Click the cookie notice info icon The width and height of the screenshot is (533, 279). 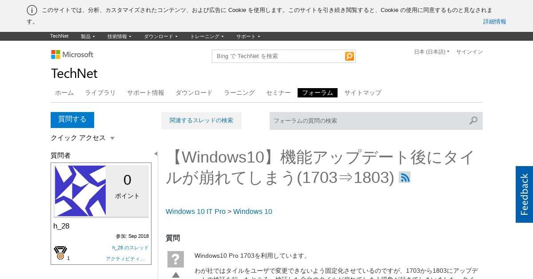32,10
